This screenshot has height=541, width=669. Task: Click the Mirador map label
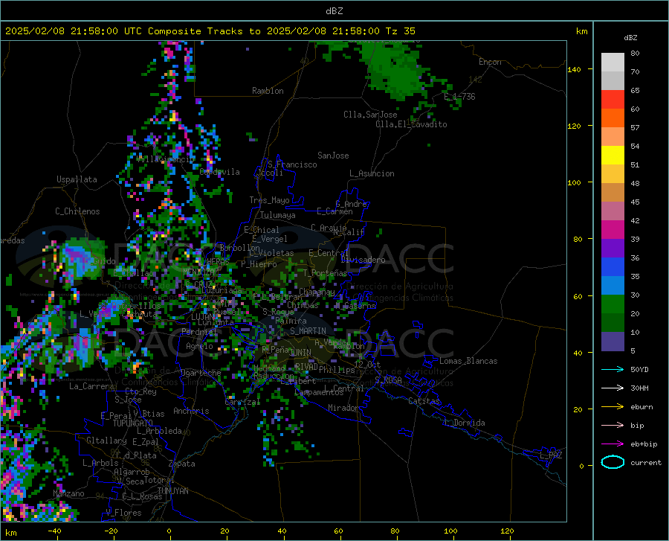point(343,408)
